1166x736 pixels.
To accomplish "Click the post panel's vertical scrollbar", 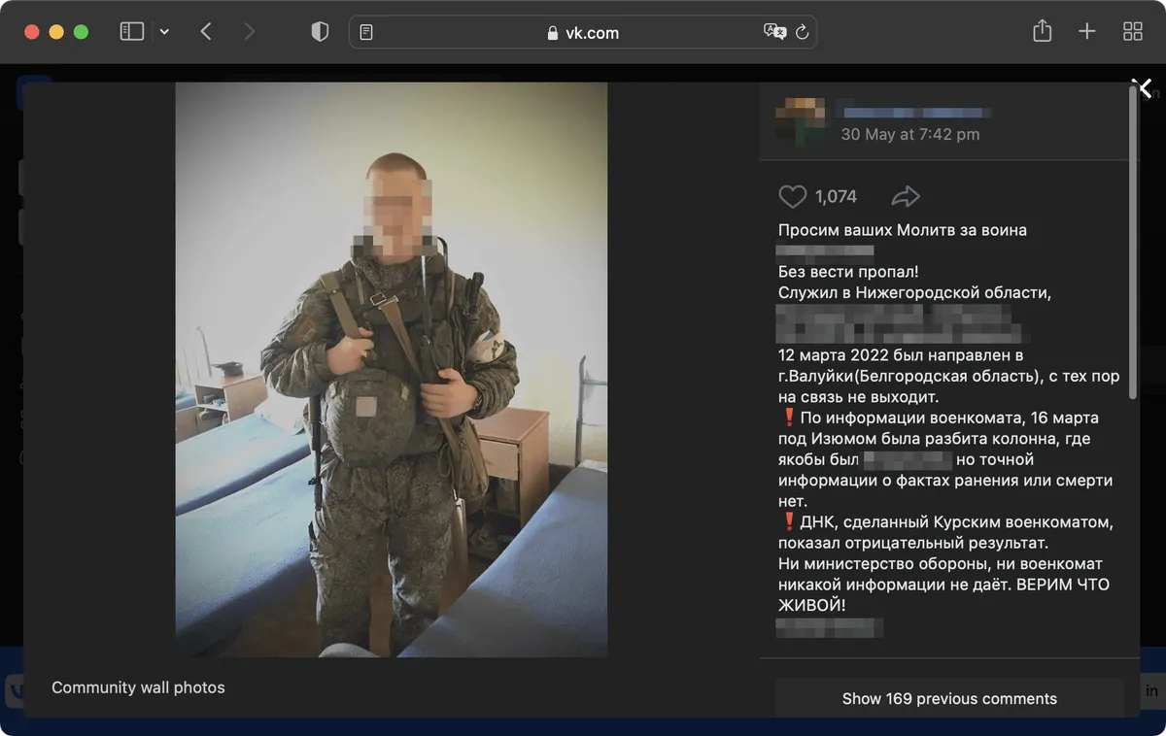I will [x=1133, y=243].
